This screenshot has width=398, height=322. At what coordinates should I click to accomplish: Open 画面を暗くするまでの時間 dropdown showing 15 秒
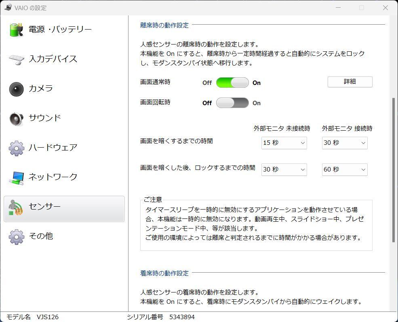(284, 143)
